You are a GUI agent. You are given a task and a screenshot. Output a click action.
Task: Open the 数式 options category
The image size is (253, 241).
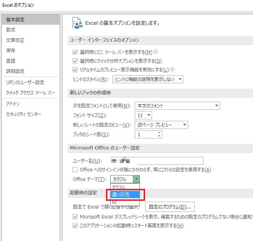31,30
